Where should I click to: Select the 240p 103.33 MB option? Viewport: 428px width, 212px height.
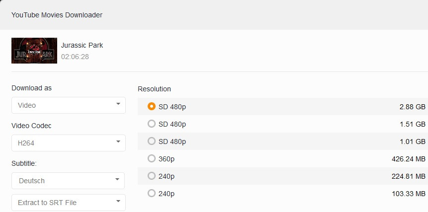click(x=152, y=193)
